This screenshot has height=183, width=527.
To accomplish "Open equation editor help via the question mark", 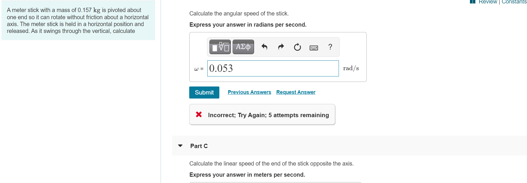I will click(x=330, y=47).
